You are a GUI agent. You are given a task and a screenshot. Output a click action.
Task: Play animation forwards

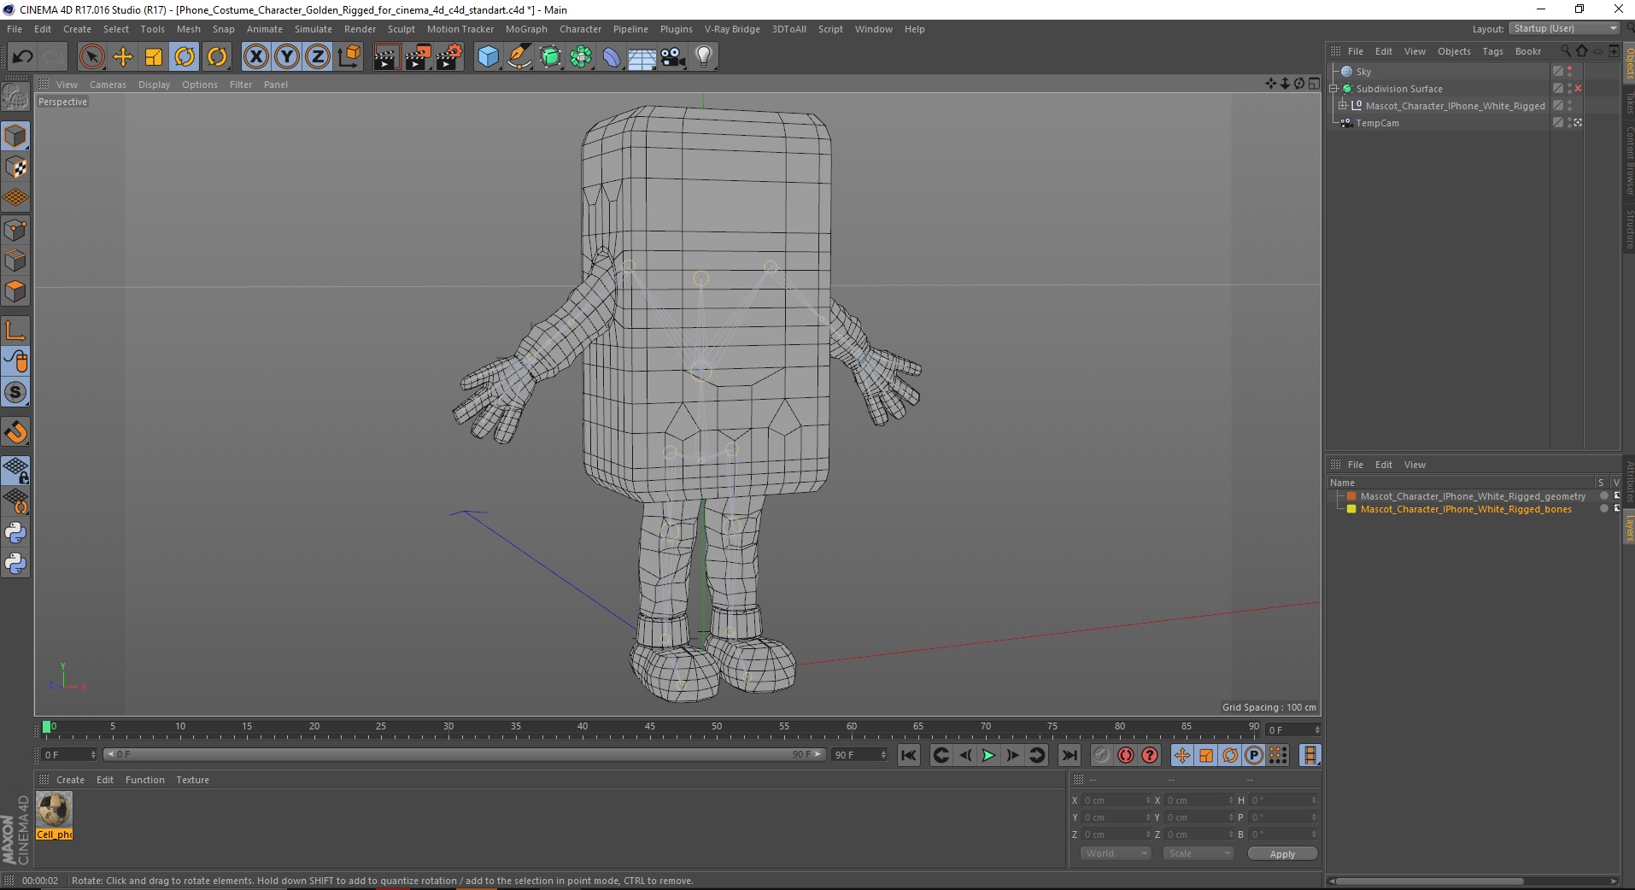coord(988,755)
